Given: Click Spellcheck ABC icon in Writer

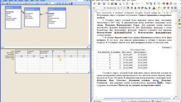Looking at the screenshot, I should (147, 3).
